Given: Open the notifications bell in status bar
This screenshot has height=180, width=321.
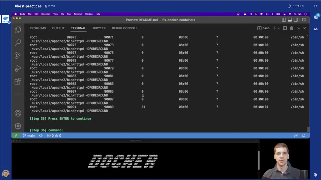Looking at the screenshot, I should tap(304, 135).
